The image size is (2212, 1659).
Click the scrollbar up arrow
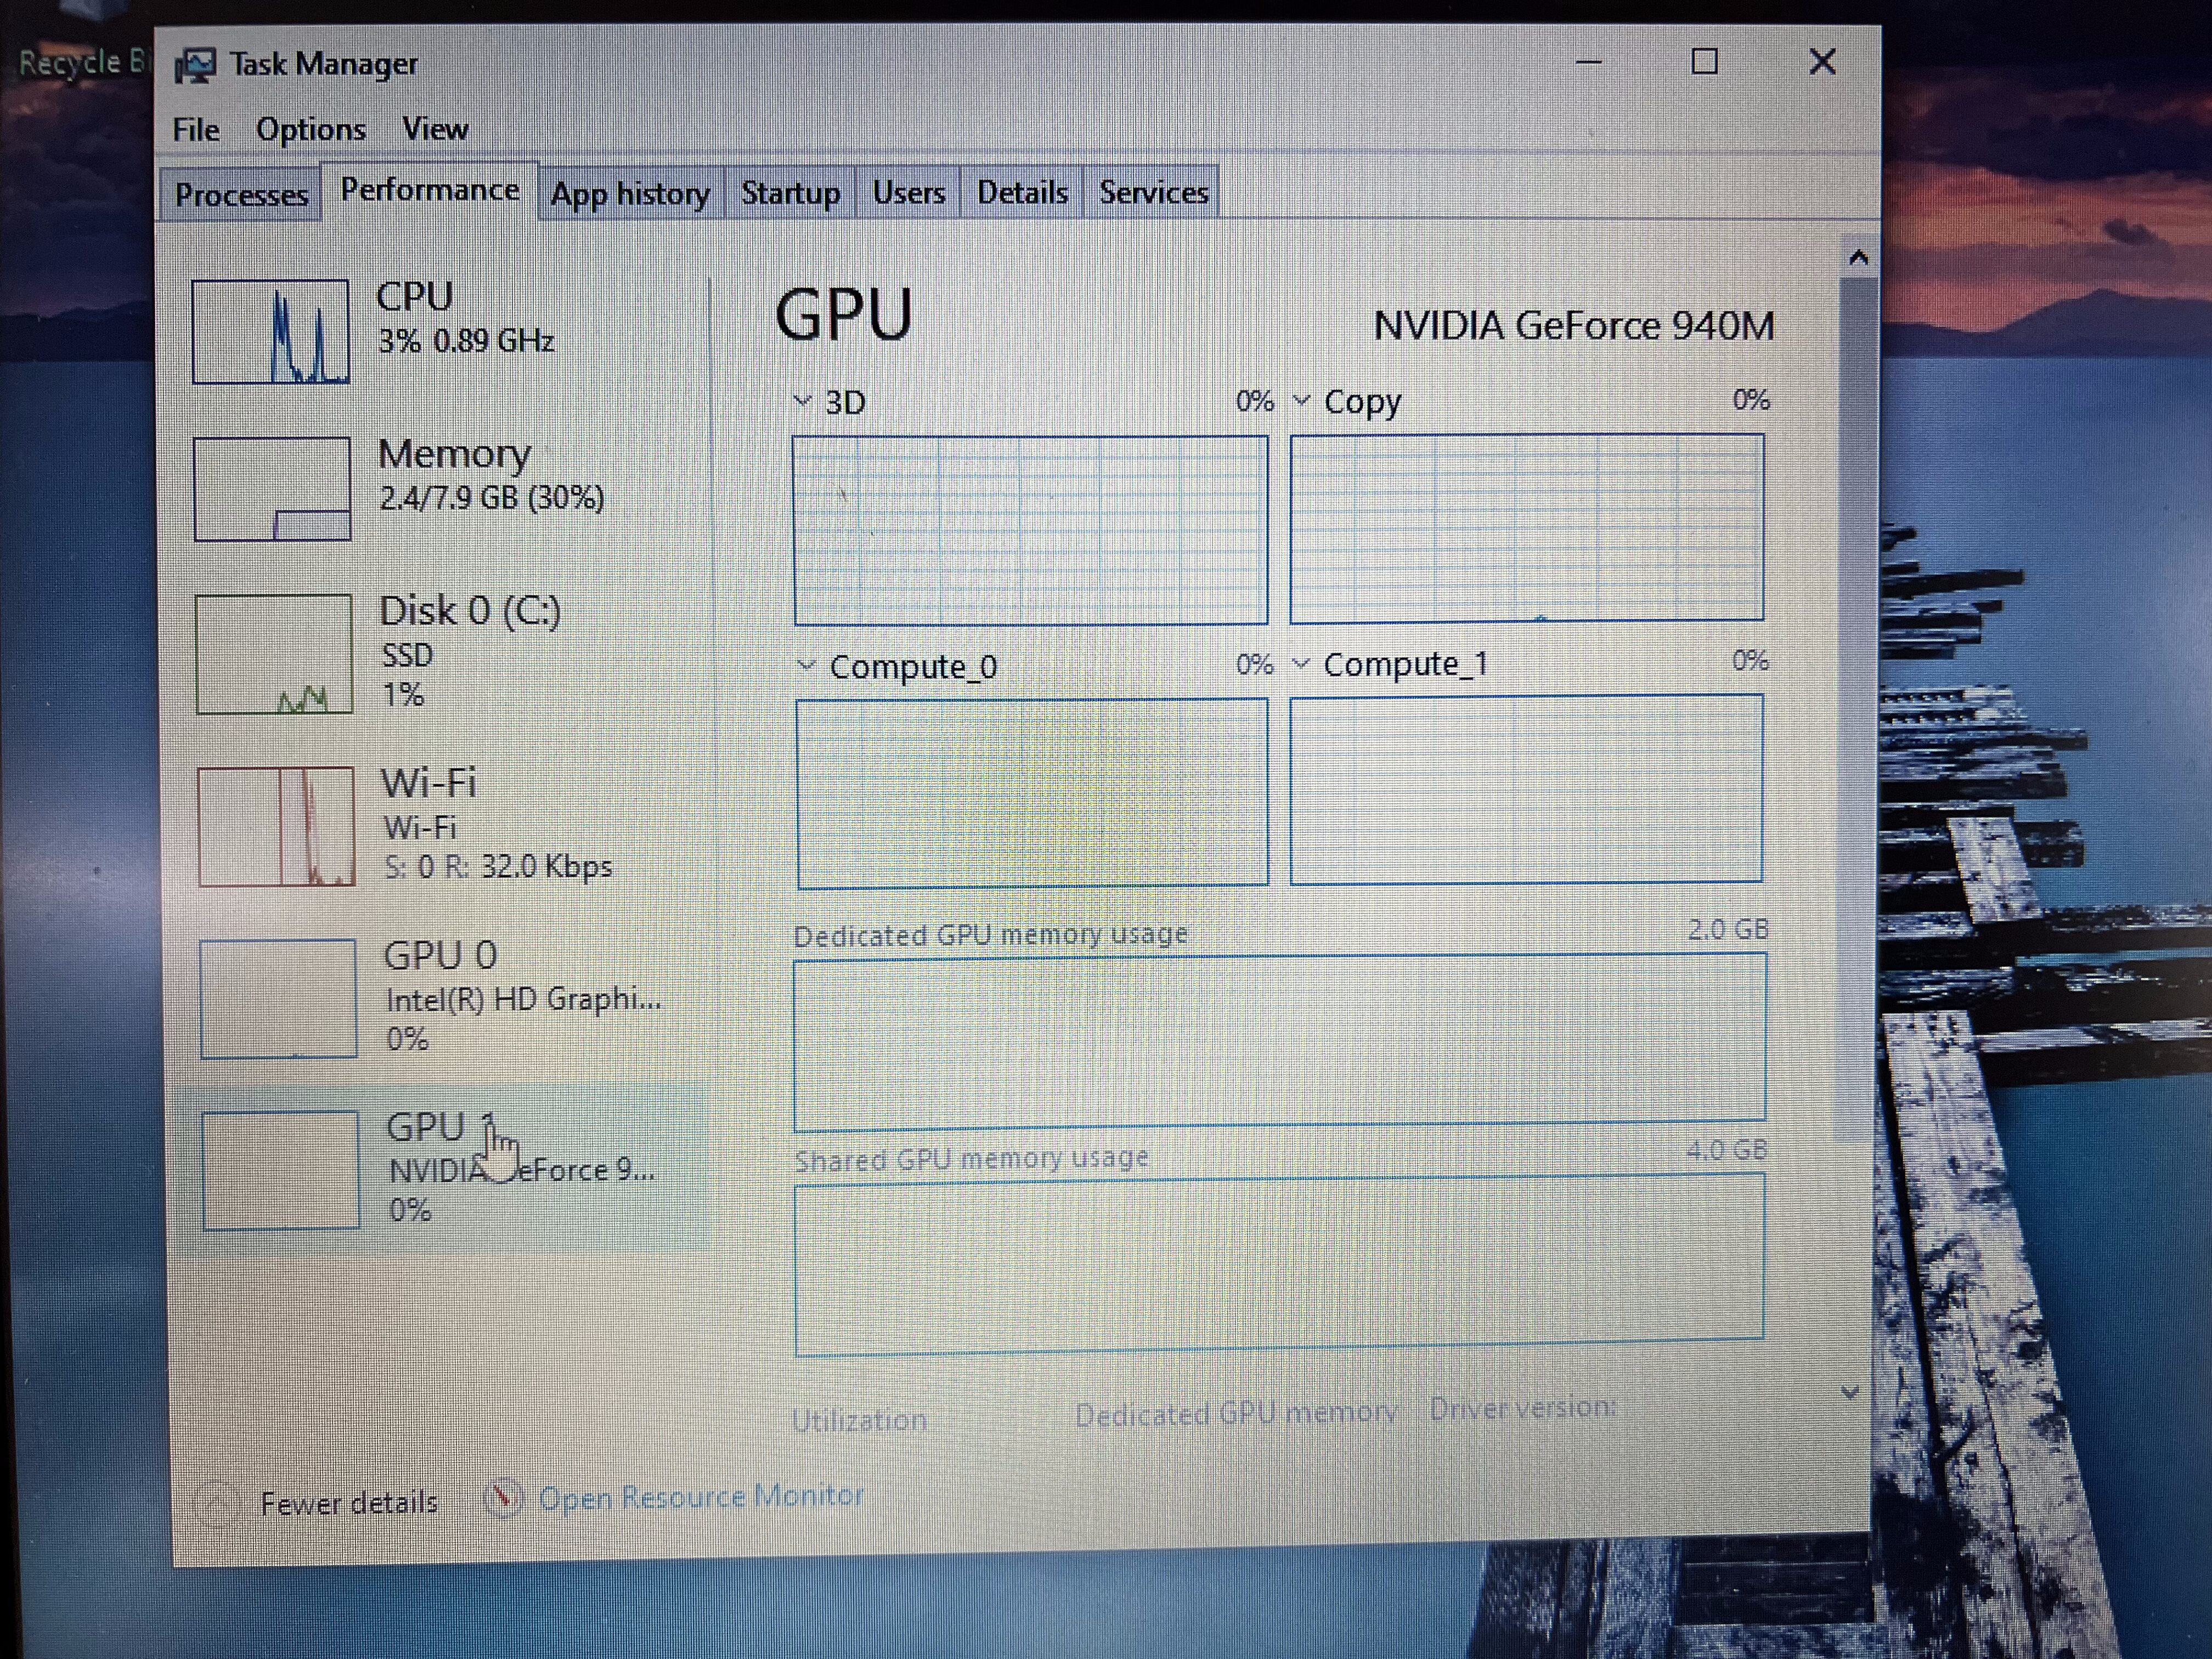1858,258
